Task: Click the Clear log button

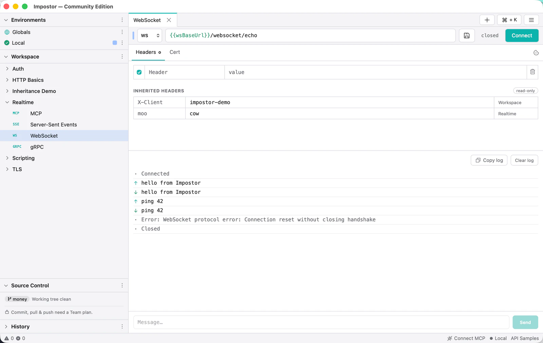Action: coord(524,160)
